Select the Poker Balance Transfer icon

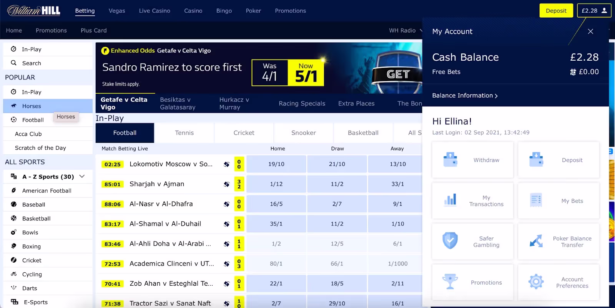(x=536, y=241)
